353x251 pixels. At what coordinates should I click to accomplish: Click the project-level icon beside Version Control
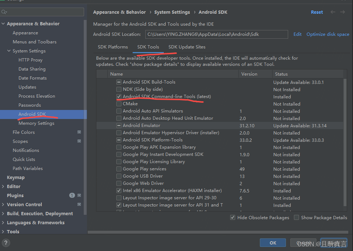click(x=79, y=204)
